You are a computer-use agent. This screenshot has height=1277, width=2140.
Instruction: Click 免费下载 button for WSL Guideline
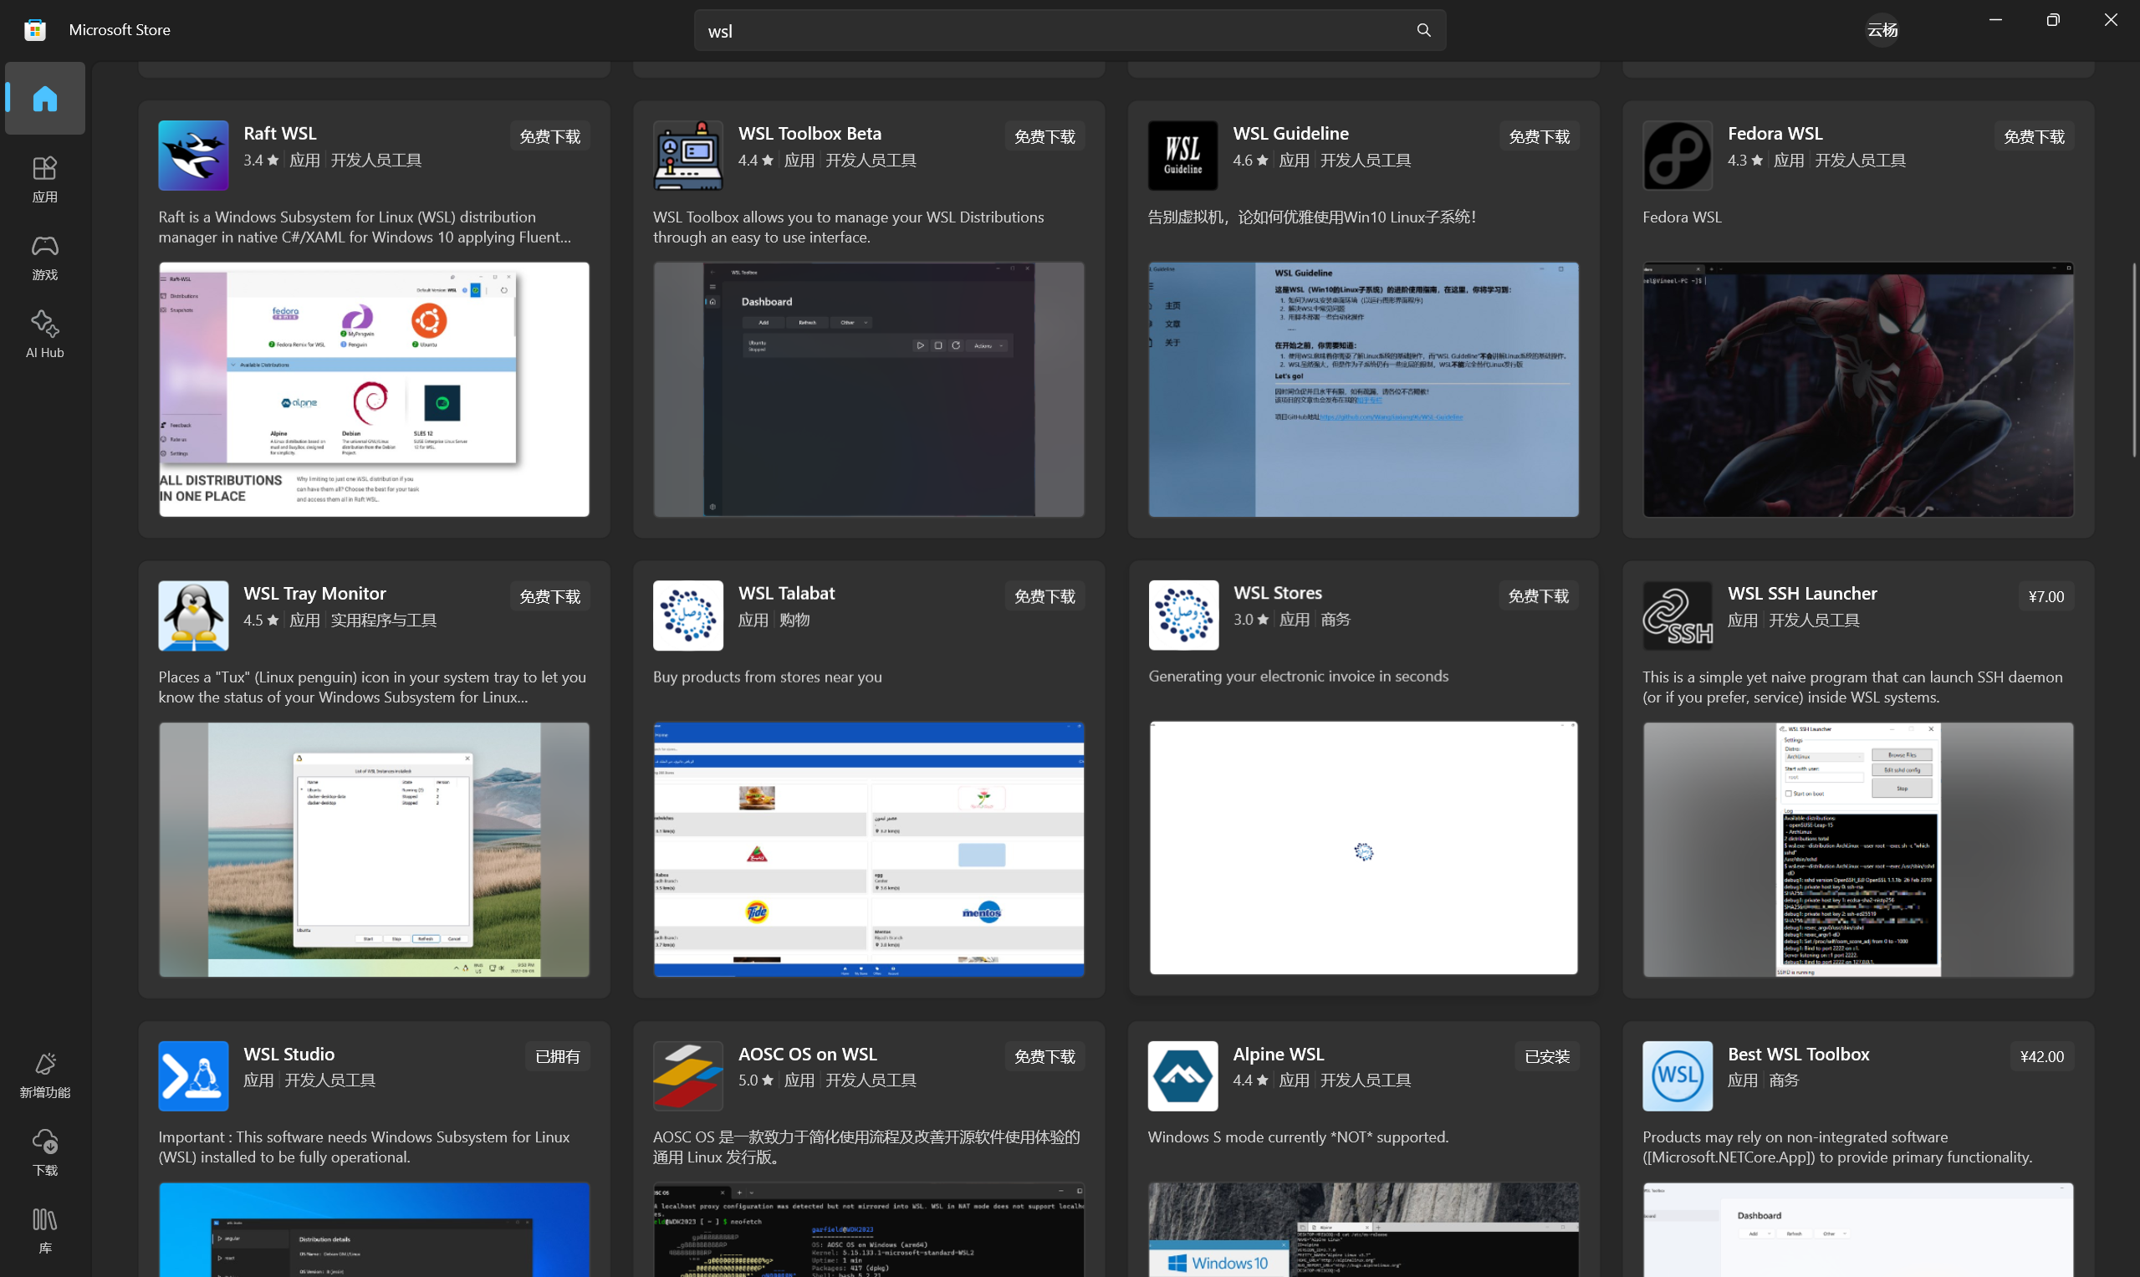pyautogui.click(x=1540, y=136)
